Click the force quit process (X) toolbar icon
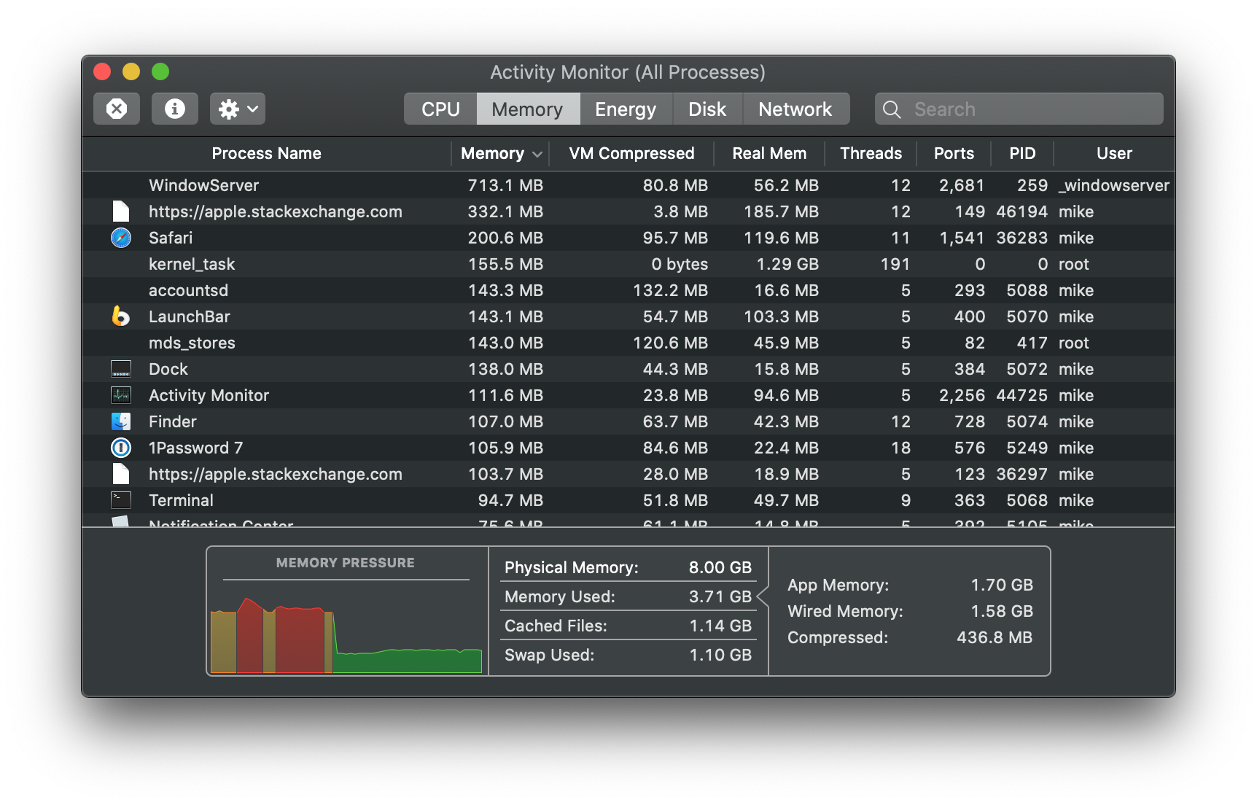Screen dimensions: 1257x805 [117, 109]
